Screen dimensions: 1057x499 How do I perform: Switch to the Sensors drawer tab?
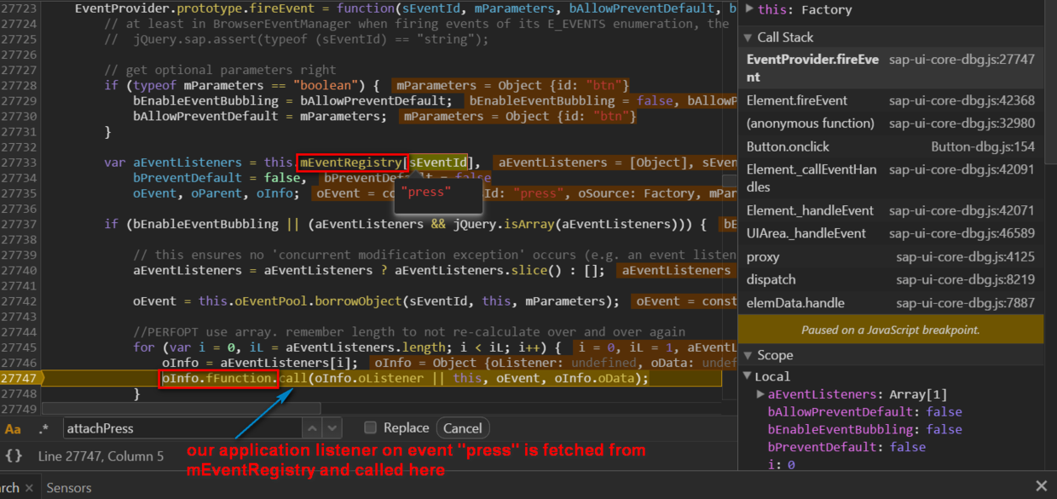69,487
